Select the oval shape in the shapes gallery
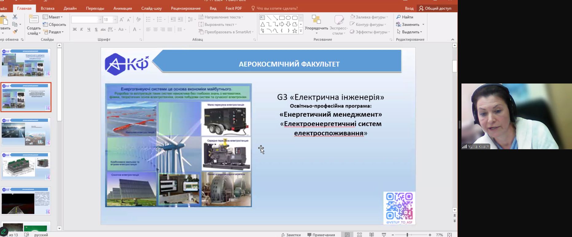This screenshot has height=237, width=572. [288, 17]
